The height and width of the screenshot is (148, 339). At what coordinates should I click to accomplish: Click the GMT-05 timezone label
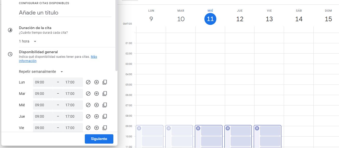tap(127, 24)
